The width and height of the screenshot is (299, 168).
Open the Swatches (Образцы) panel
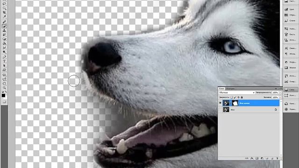coord(291,15)
